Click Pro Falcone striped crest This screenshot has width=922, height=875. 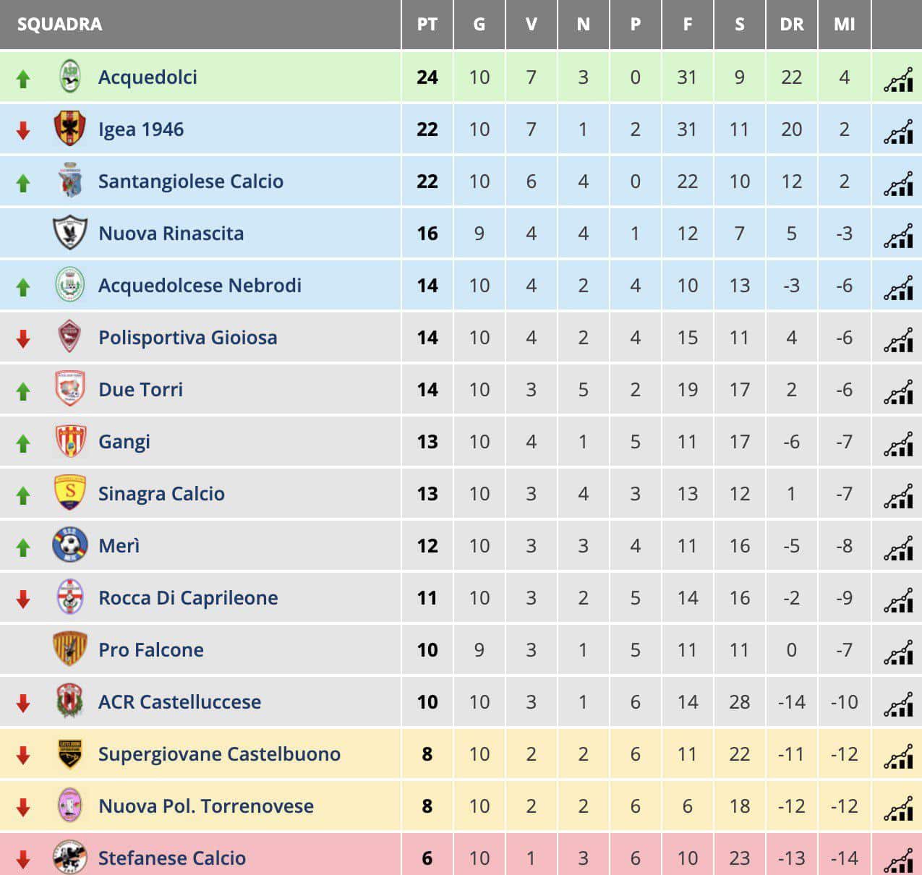[70, 649]
